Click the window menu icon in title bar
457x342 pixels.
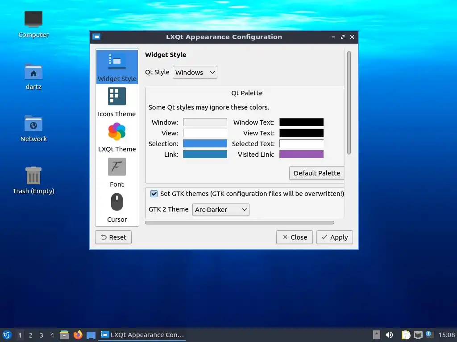[x=96, y=37]
